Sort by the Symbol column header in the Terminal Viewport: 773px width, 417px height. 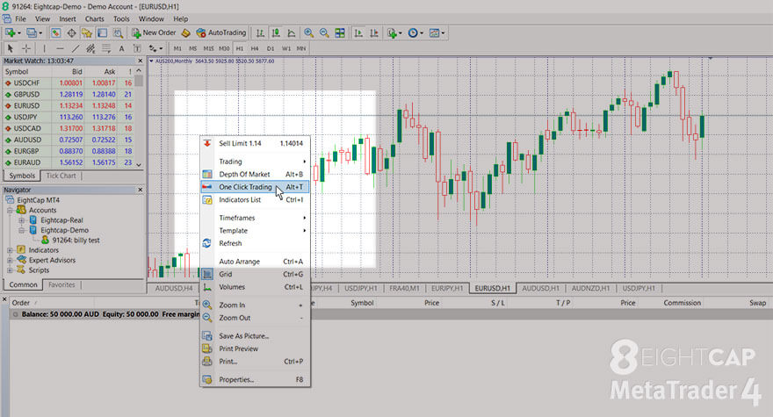coord(362,303)
